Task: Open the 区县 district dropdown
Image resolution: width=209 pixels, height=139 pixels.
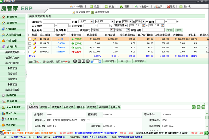Action: coord(92,21)
